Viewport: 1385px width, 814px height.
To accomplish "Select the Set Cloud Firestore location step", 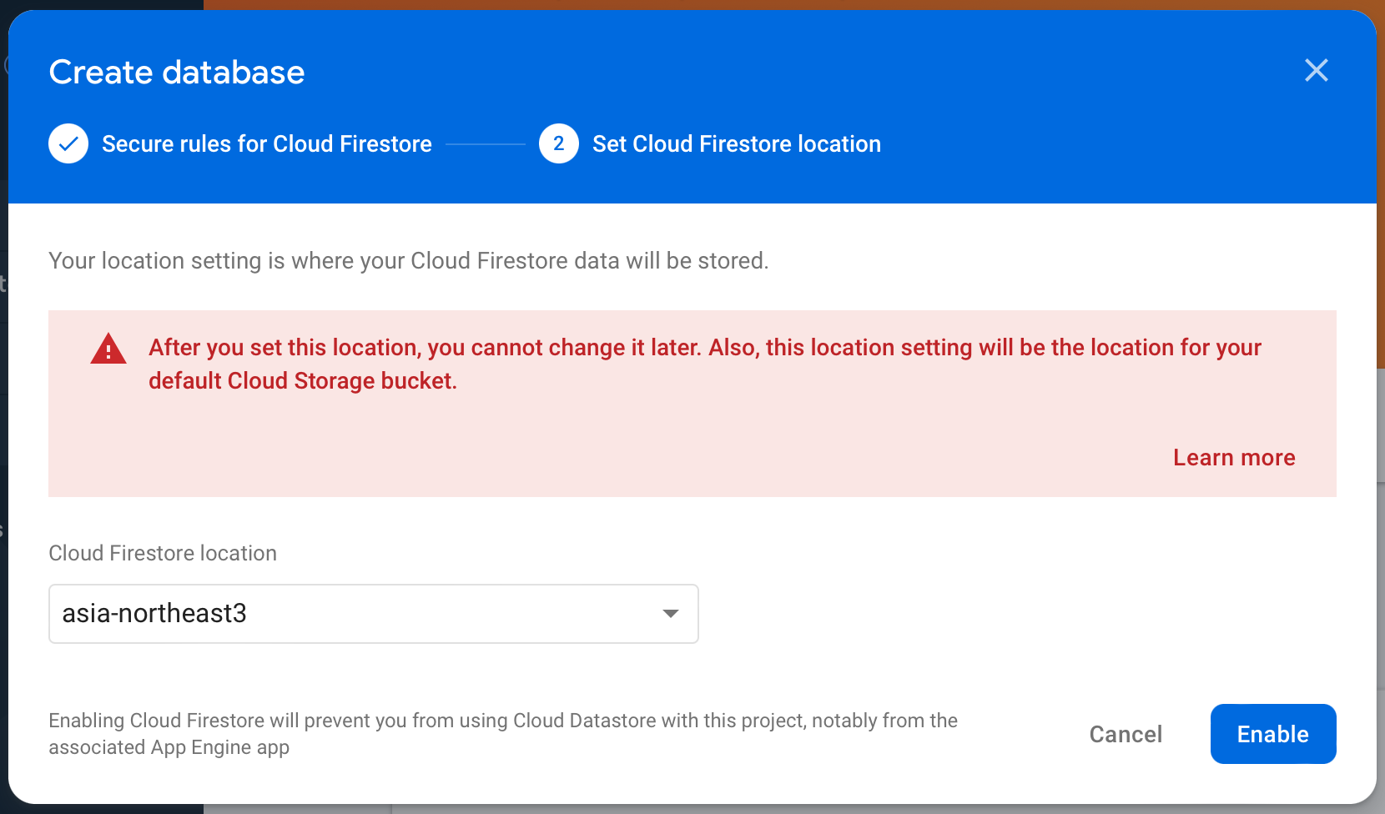I will (737, 143).
